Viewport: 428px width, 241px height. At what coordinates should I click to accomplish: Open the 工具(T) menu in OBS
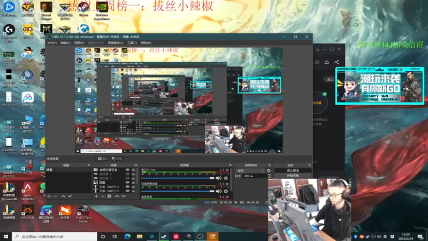[x=132, y=43]
